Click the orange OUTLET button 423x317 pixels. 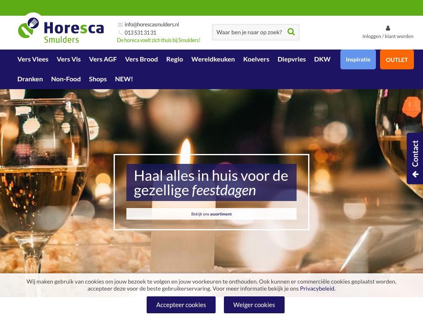click(397, 59)
